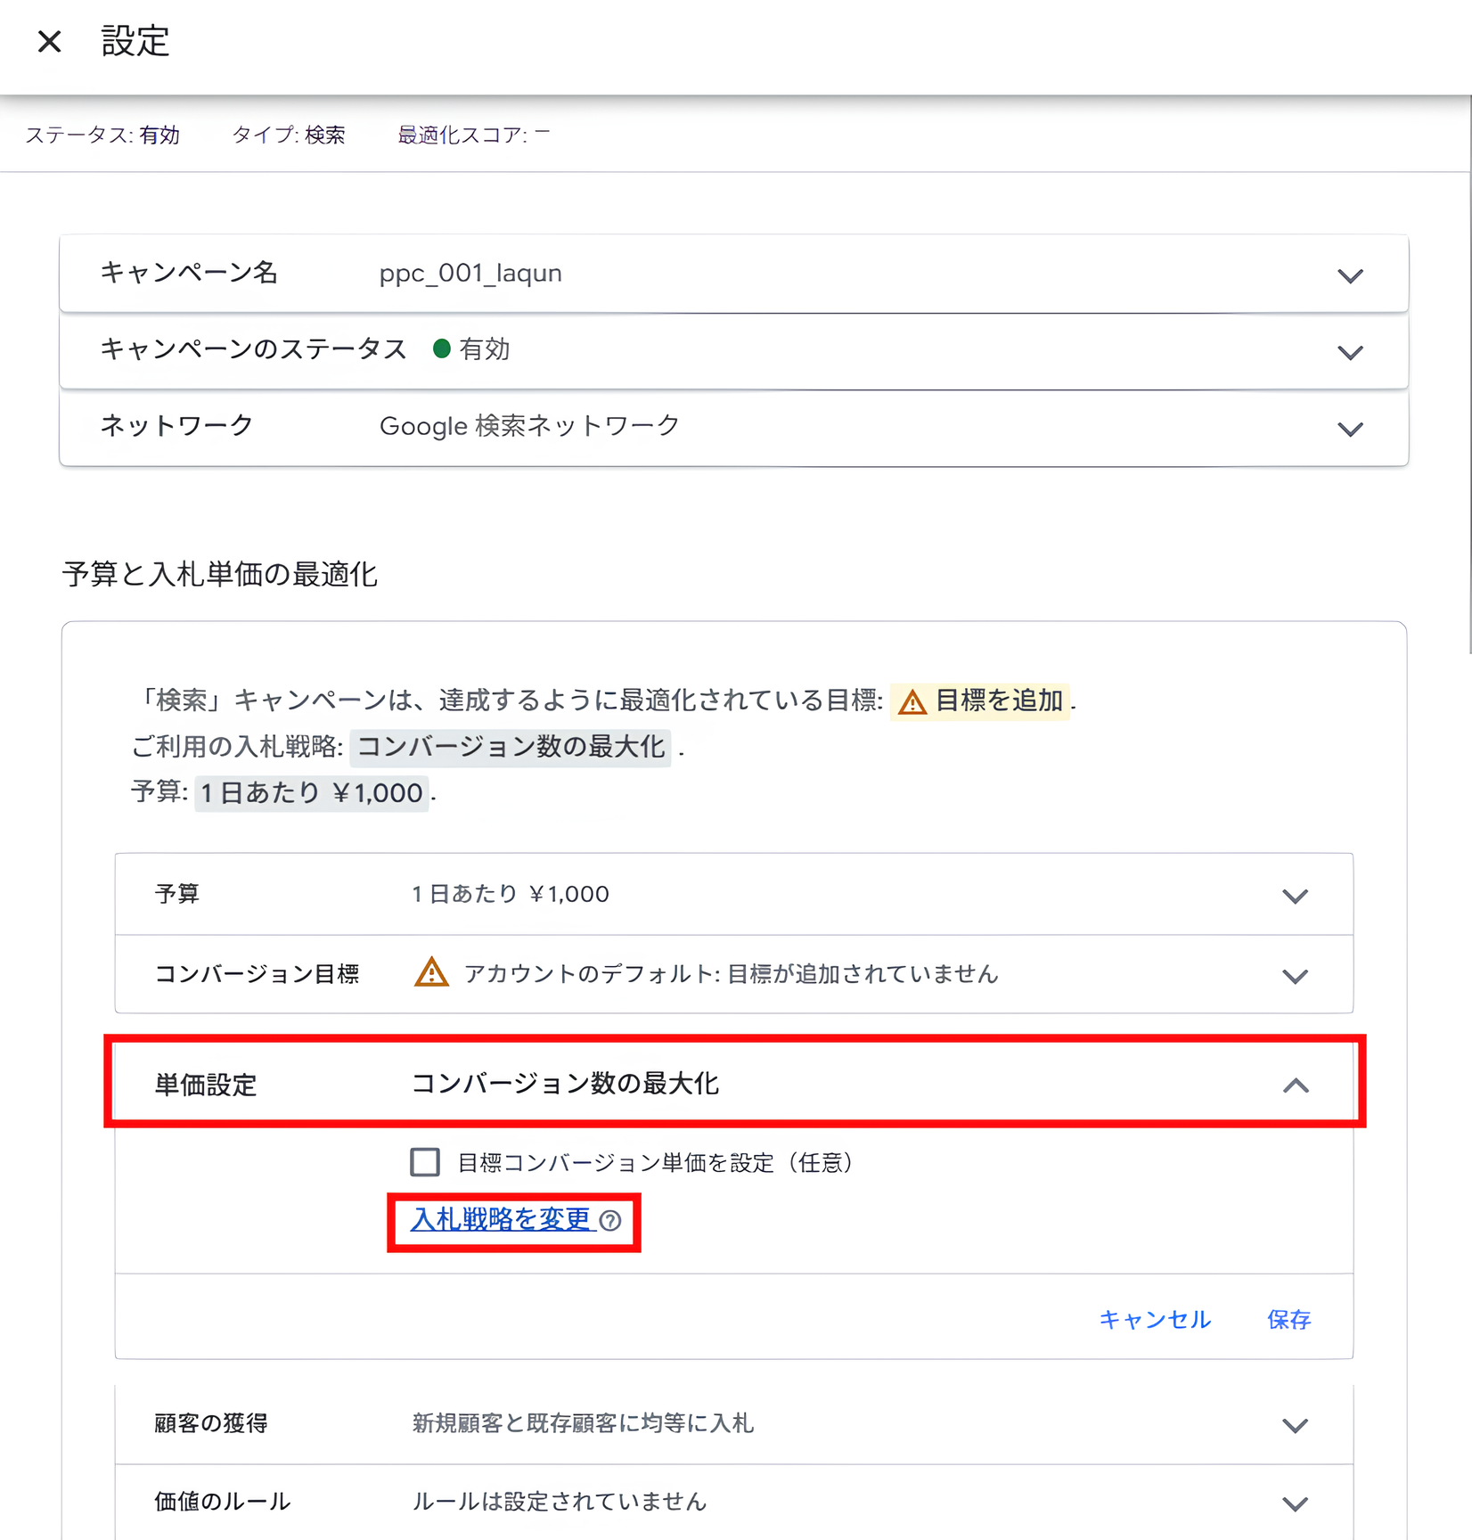Collapse the 単価設定 section
Screen dimensions: 1472x1540
pyautogui.click(x=1297, y=1085)
